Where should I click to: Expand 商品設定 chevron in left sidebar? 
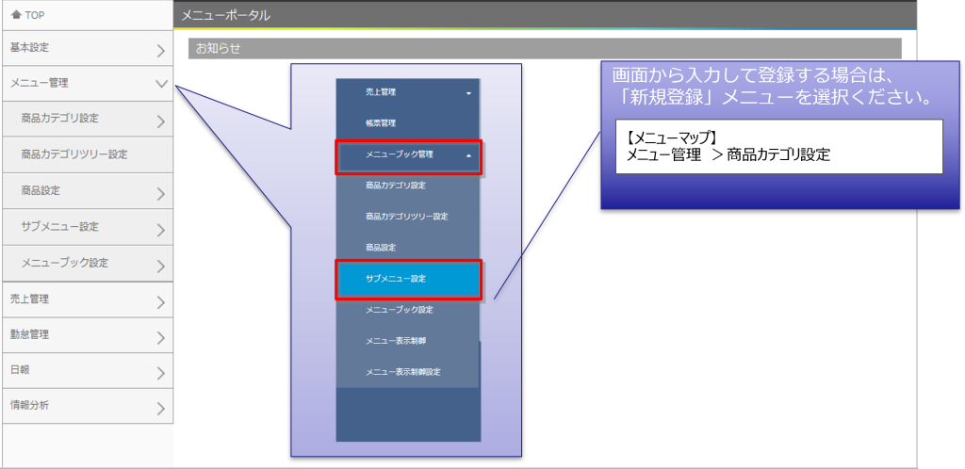tap(160, 194)
